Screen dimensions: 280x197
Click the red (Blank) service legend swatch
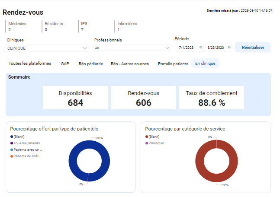click(147, 137)
